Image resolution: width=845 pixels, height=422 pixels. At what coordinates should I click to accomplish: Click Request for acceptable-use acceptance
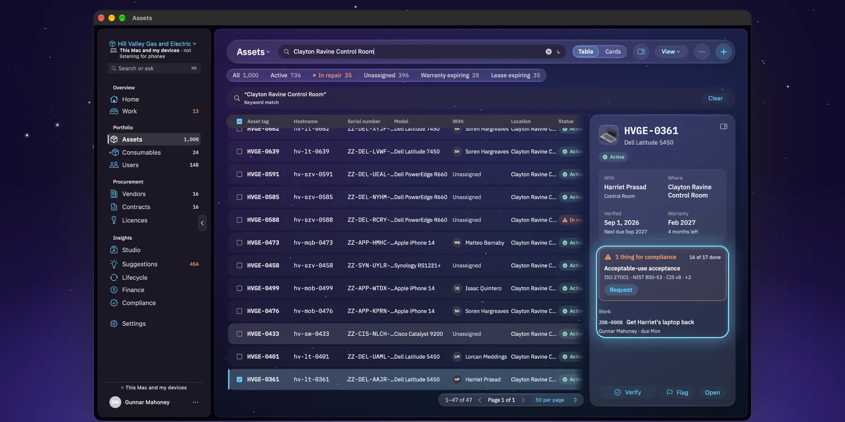[x=621, y=290]
